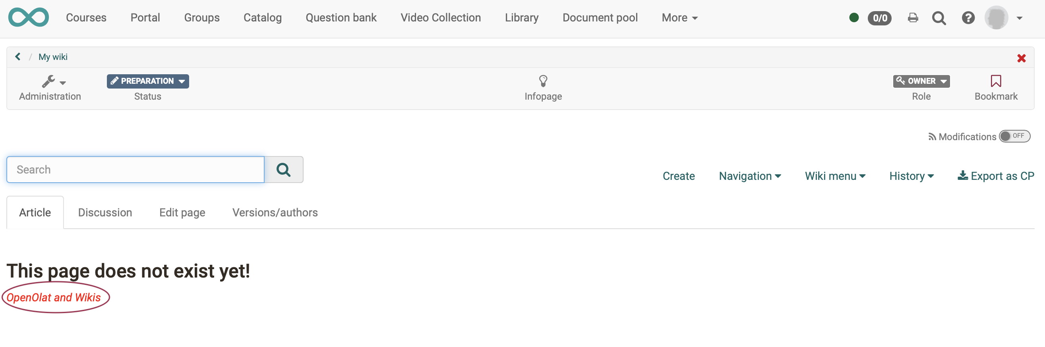
Task: Click the print icon in header
Action: (x=913, y=18)
